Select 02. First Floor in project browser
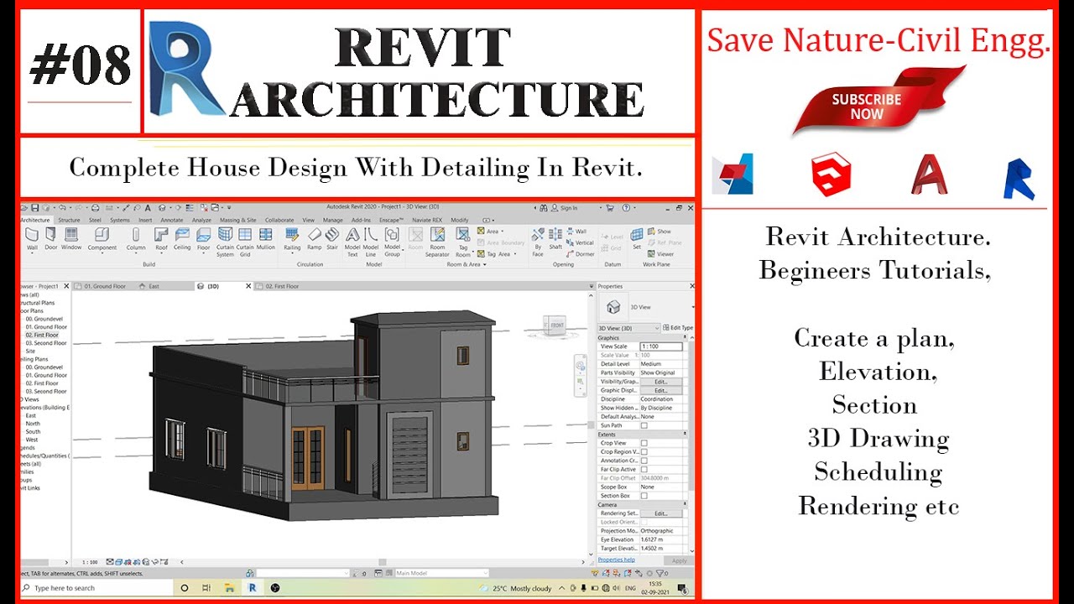 click(x=42, y=335)
